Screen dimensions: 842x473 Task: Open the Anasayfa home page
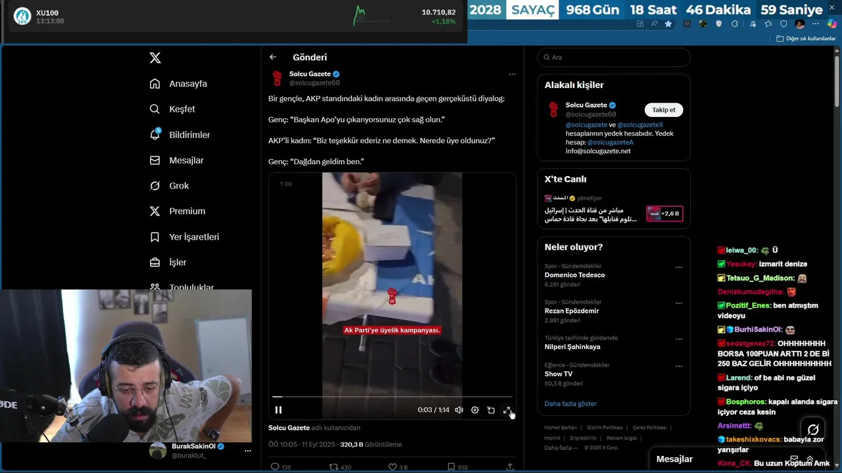(178, 83)
